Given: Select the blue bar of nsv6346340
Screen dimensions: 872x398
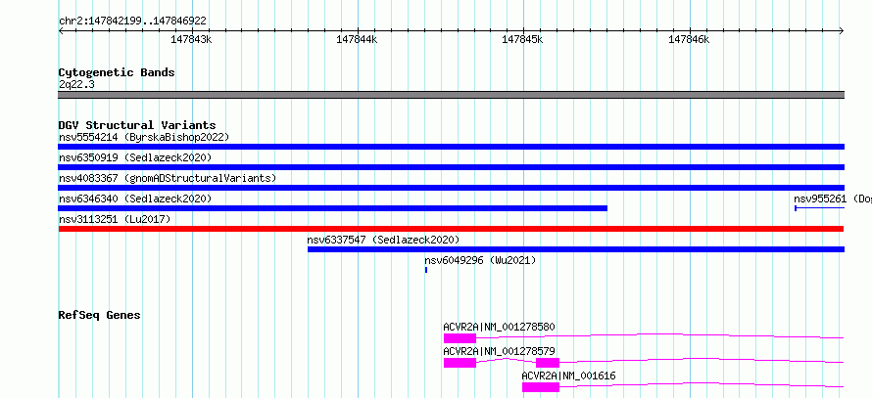Looking at the screenshot, I should pos(332,208).
